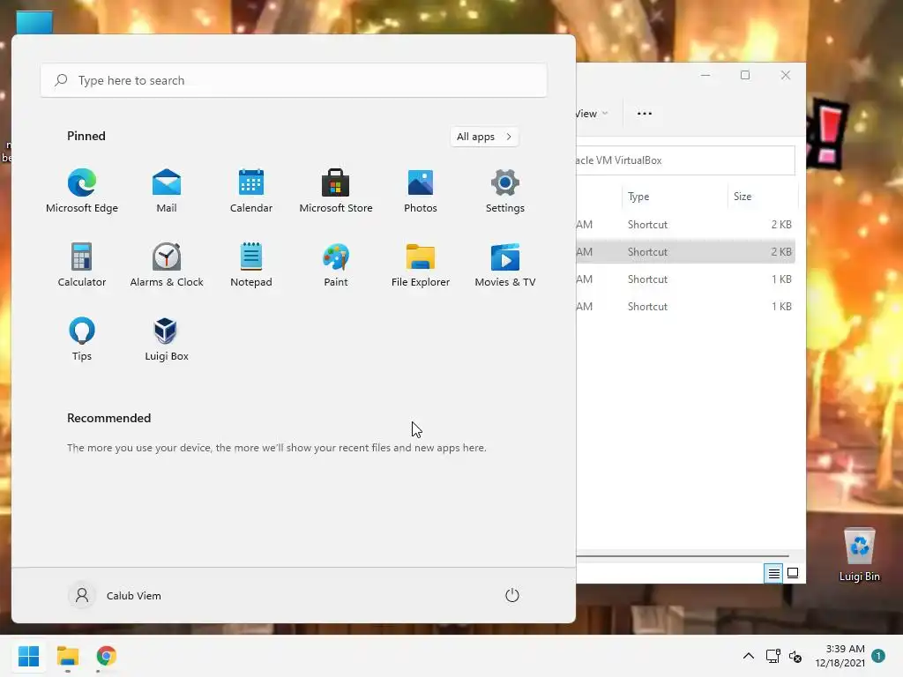Viewport: 903px width, 677px height.
Task: Open the 3:39 AM clock and date
Action: click(x=840, y=656)
